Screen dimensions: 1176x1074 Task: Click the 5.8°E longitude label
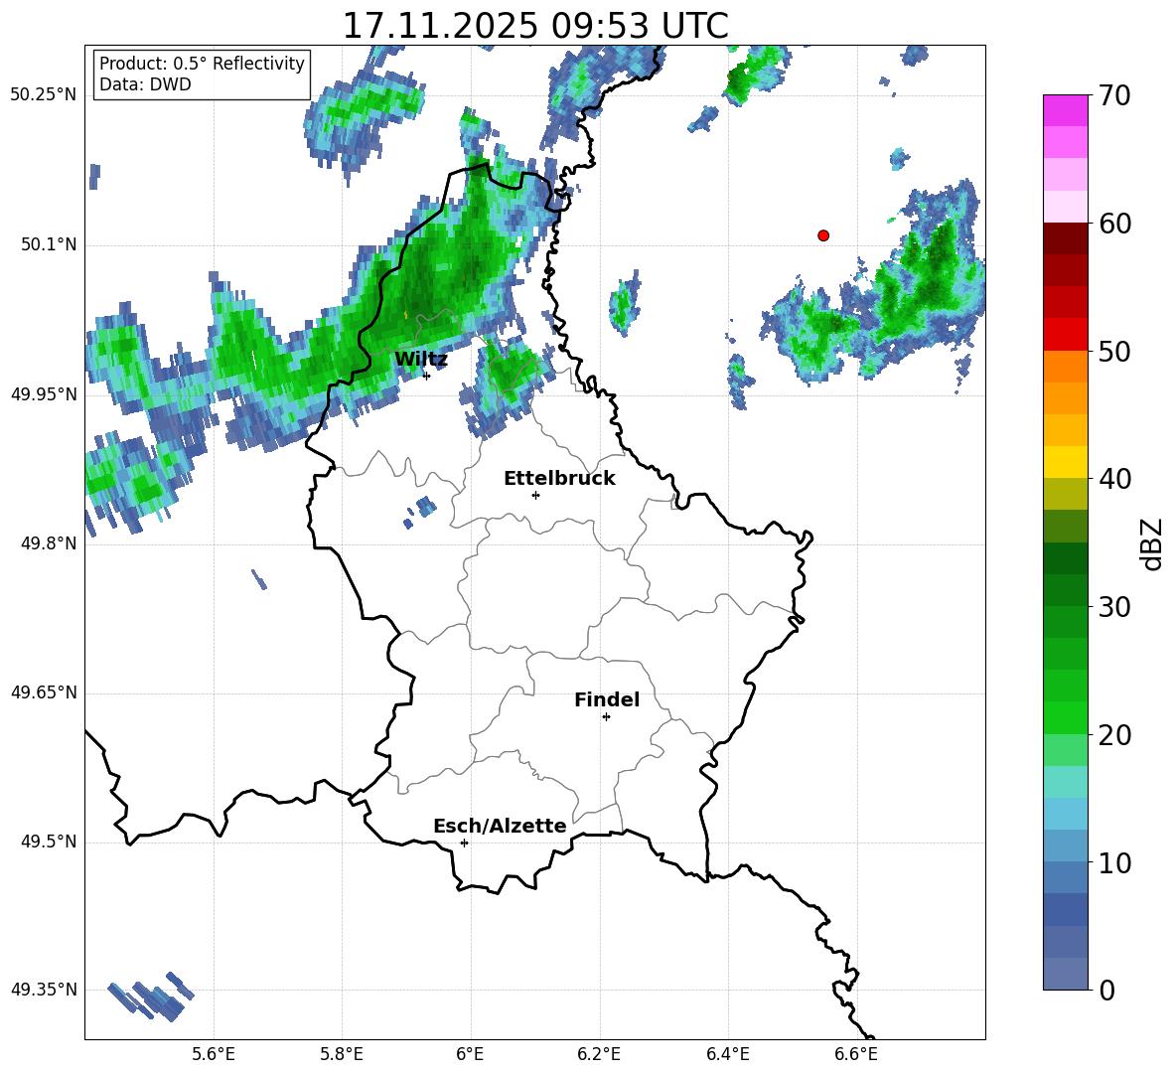tap(342, 1054)
